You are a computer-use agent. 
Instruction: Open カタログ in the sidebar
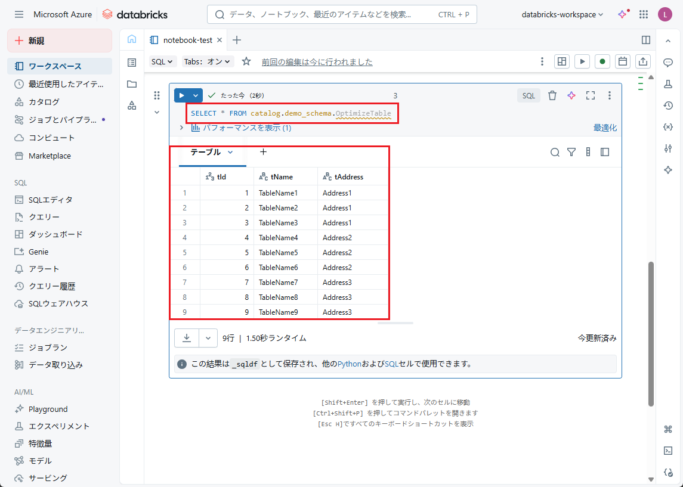coord(44,102)
